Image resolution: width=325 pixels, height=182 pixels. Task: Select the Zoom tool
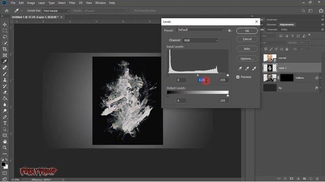pyautogui.click(x=5, y=148)
